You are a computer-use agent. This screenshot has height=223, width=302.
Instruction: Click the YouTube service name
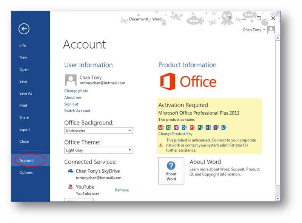pos(85,187)
